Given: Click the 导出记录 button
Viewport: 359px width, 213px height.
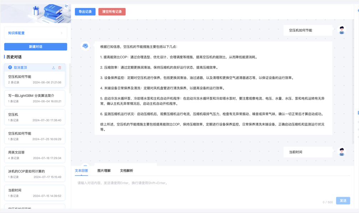Looking at the screenshot, I should click(x=85, y=12).
